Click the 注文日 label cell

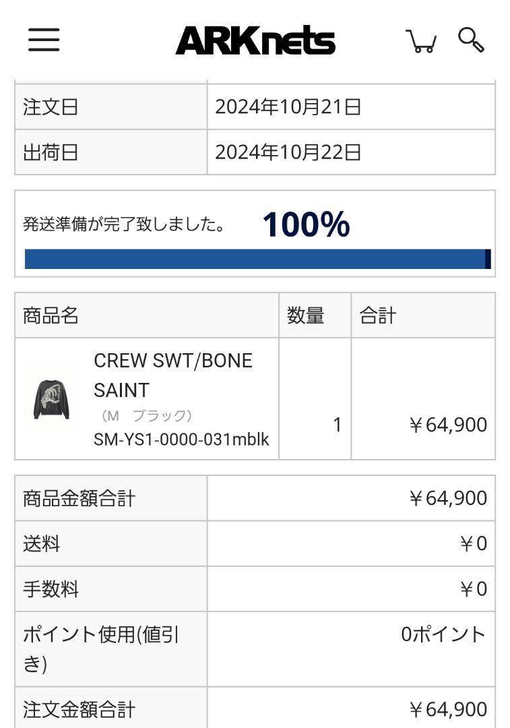(x=111, y=107)
